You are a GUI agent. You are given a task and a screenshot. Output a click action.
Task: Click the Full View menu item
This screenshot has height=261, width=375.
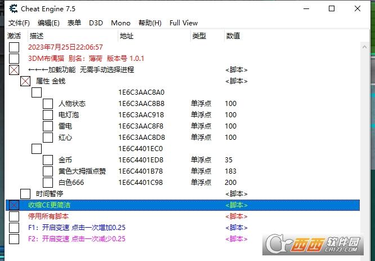[x=184, y=23]
